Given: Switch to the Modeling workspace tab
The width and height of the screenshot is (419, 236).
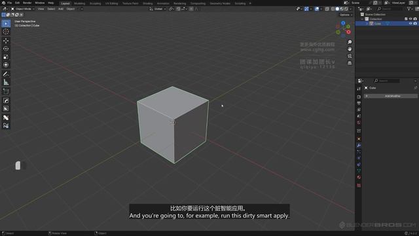Looking at the screenshot, I should point(79,3).
